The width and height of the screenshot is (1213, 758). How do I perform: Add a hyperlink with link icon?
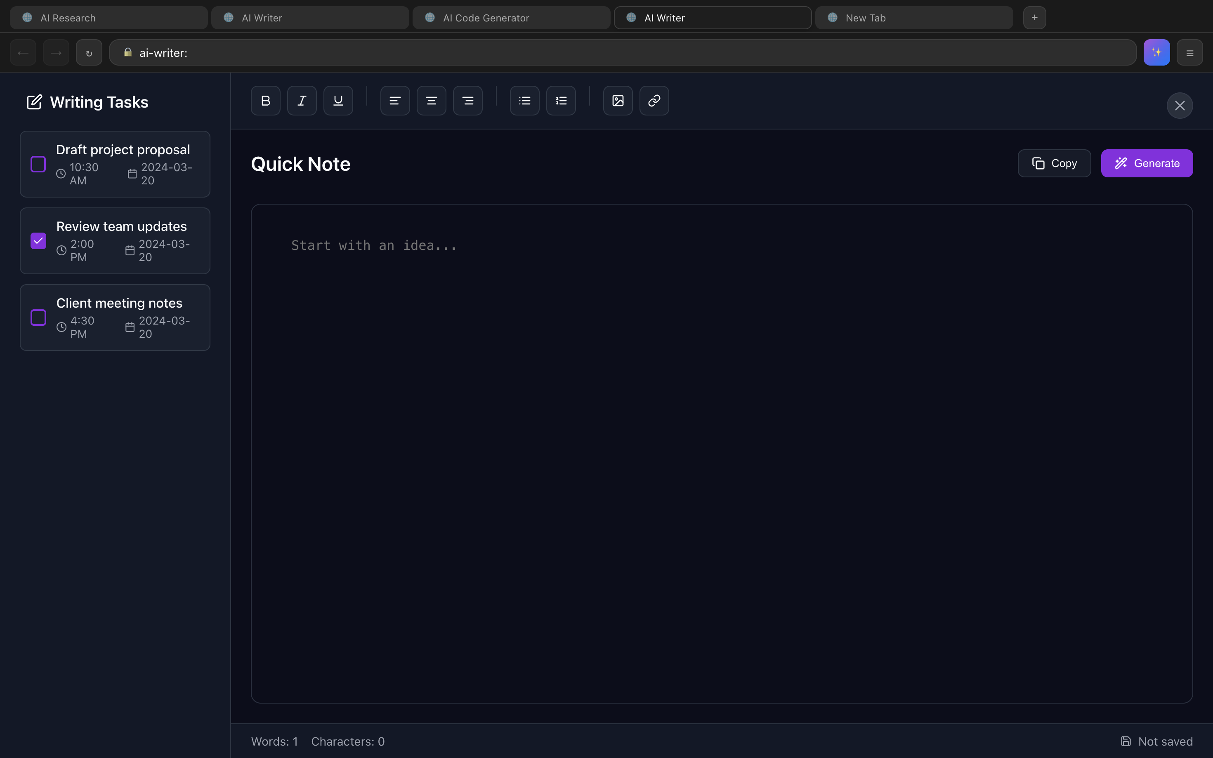point(654,101)
